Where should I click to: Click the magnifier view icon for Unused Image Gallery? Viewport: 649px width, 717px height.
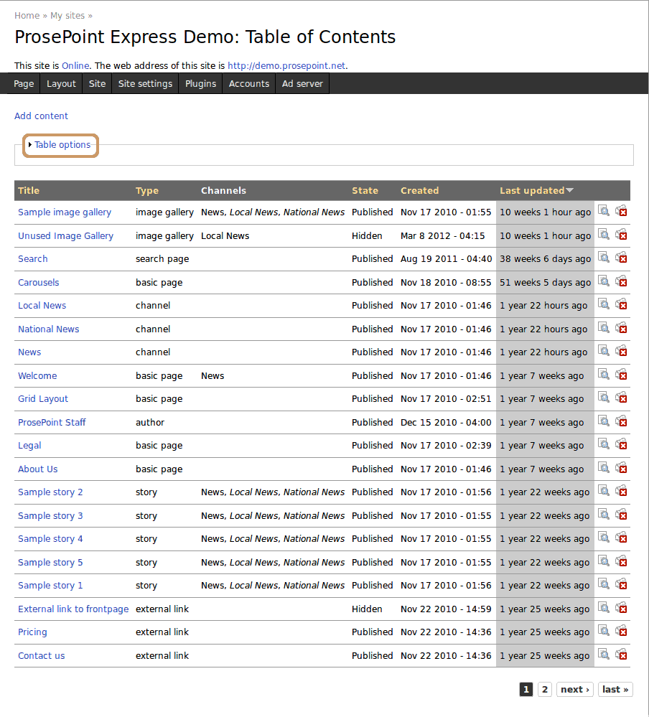point(604,235)
